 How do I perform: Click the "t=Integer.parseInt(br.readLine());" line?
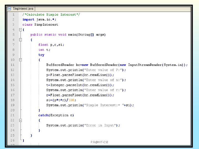point(80,85)
